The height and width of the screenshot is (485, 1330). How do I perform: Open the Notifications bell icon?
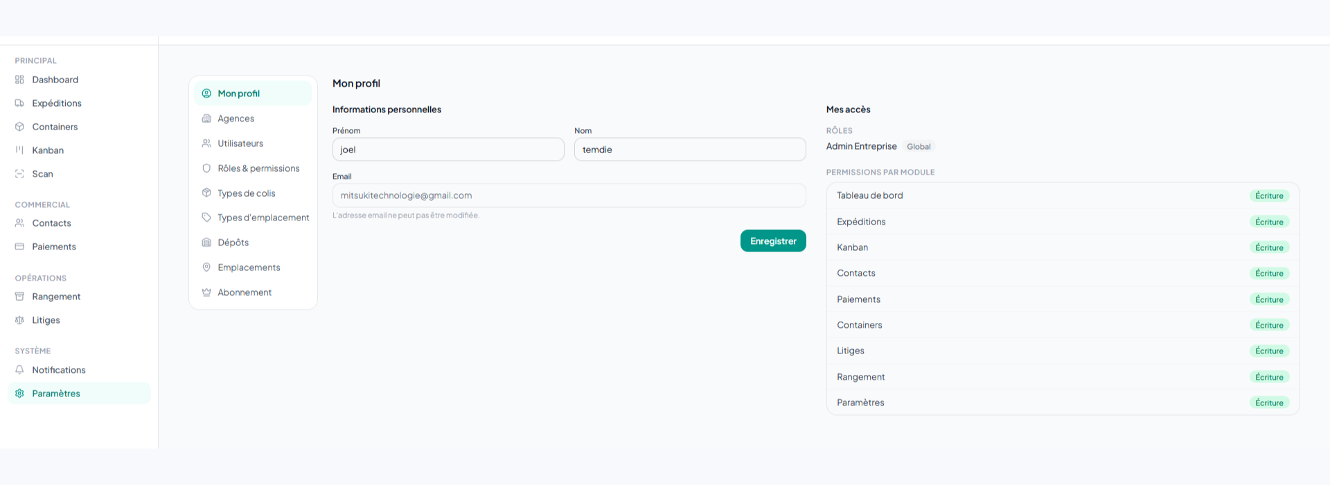pos(19,370)
